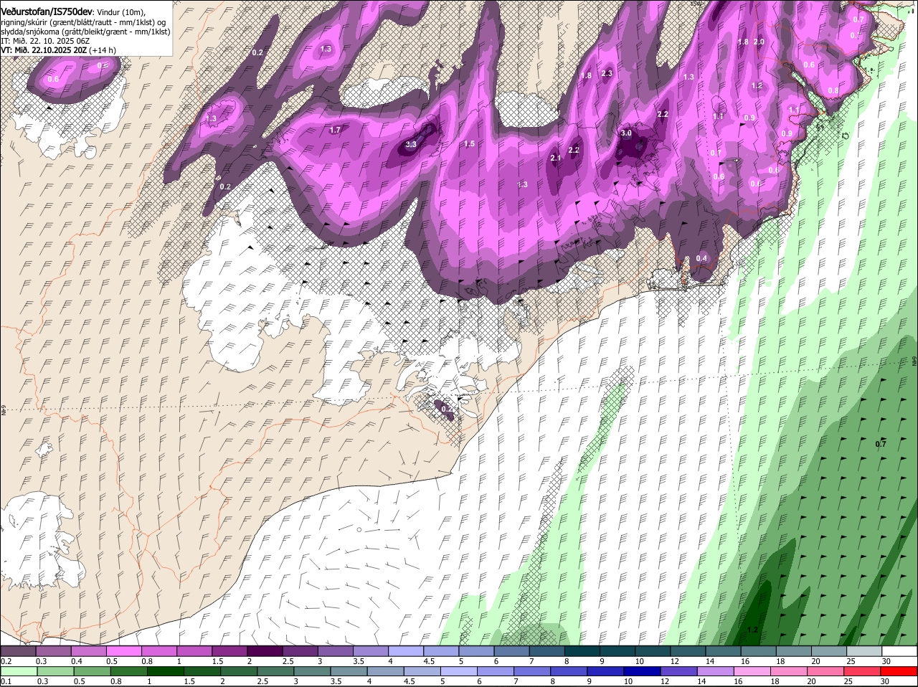Viewport: 918px width, 687px height.
Task: Pick the 2–2.5 darkest purple snow legend swatch
Action: pos(265,651)
